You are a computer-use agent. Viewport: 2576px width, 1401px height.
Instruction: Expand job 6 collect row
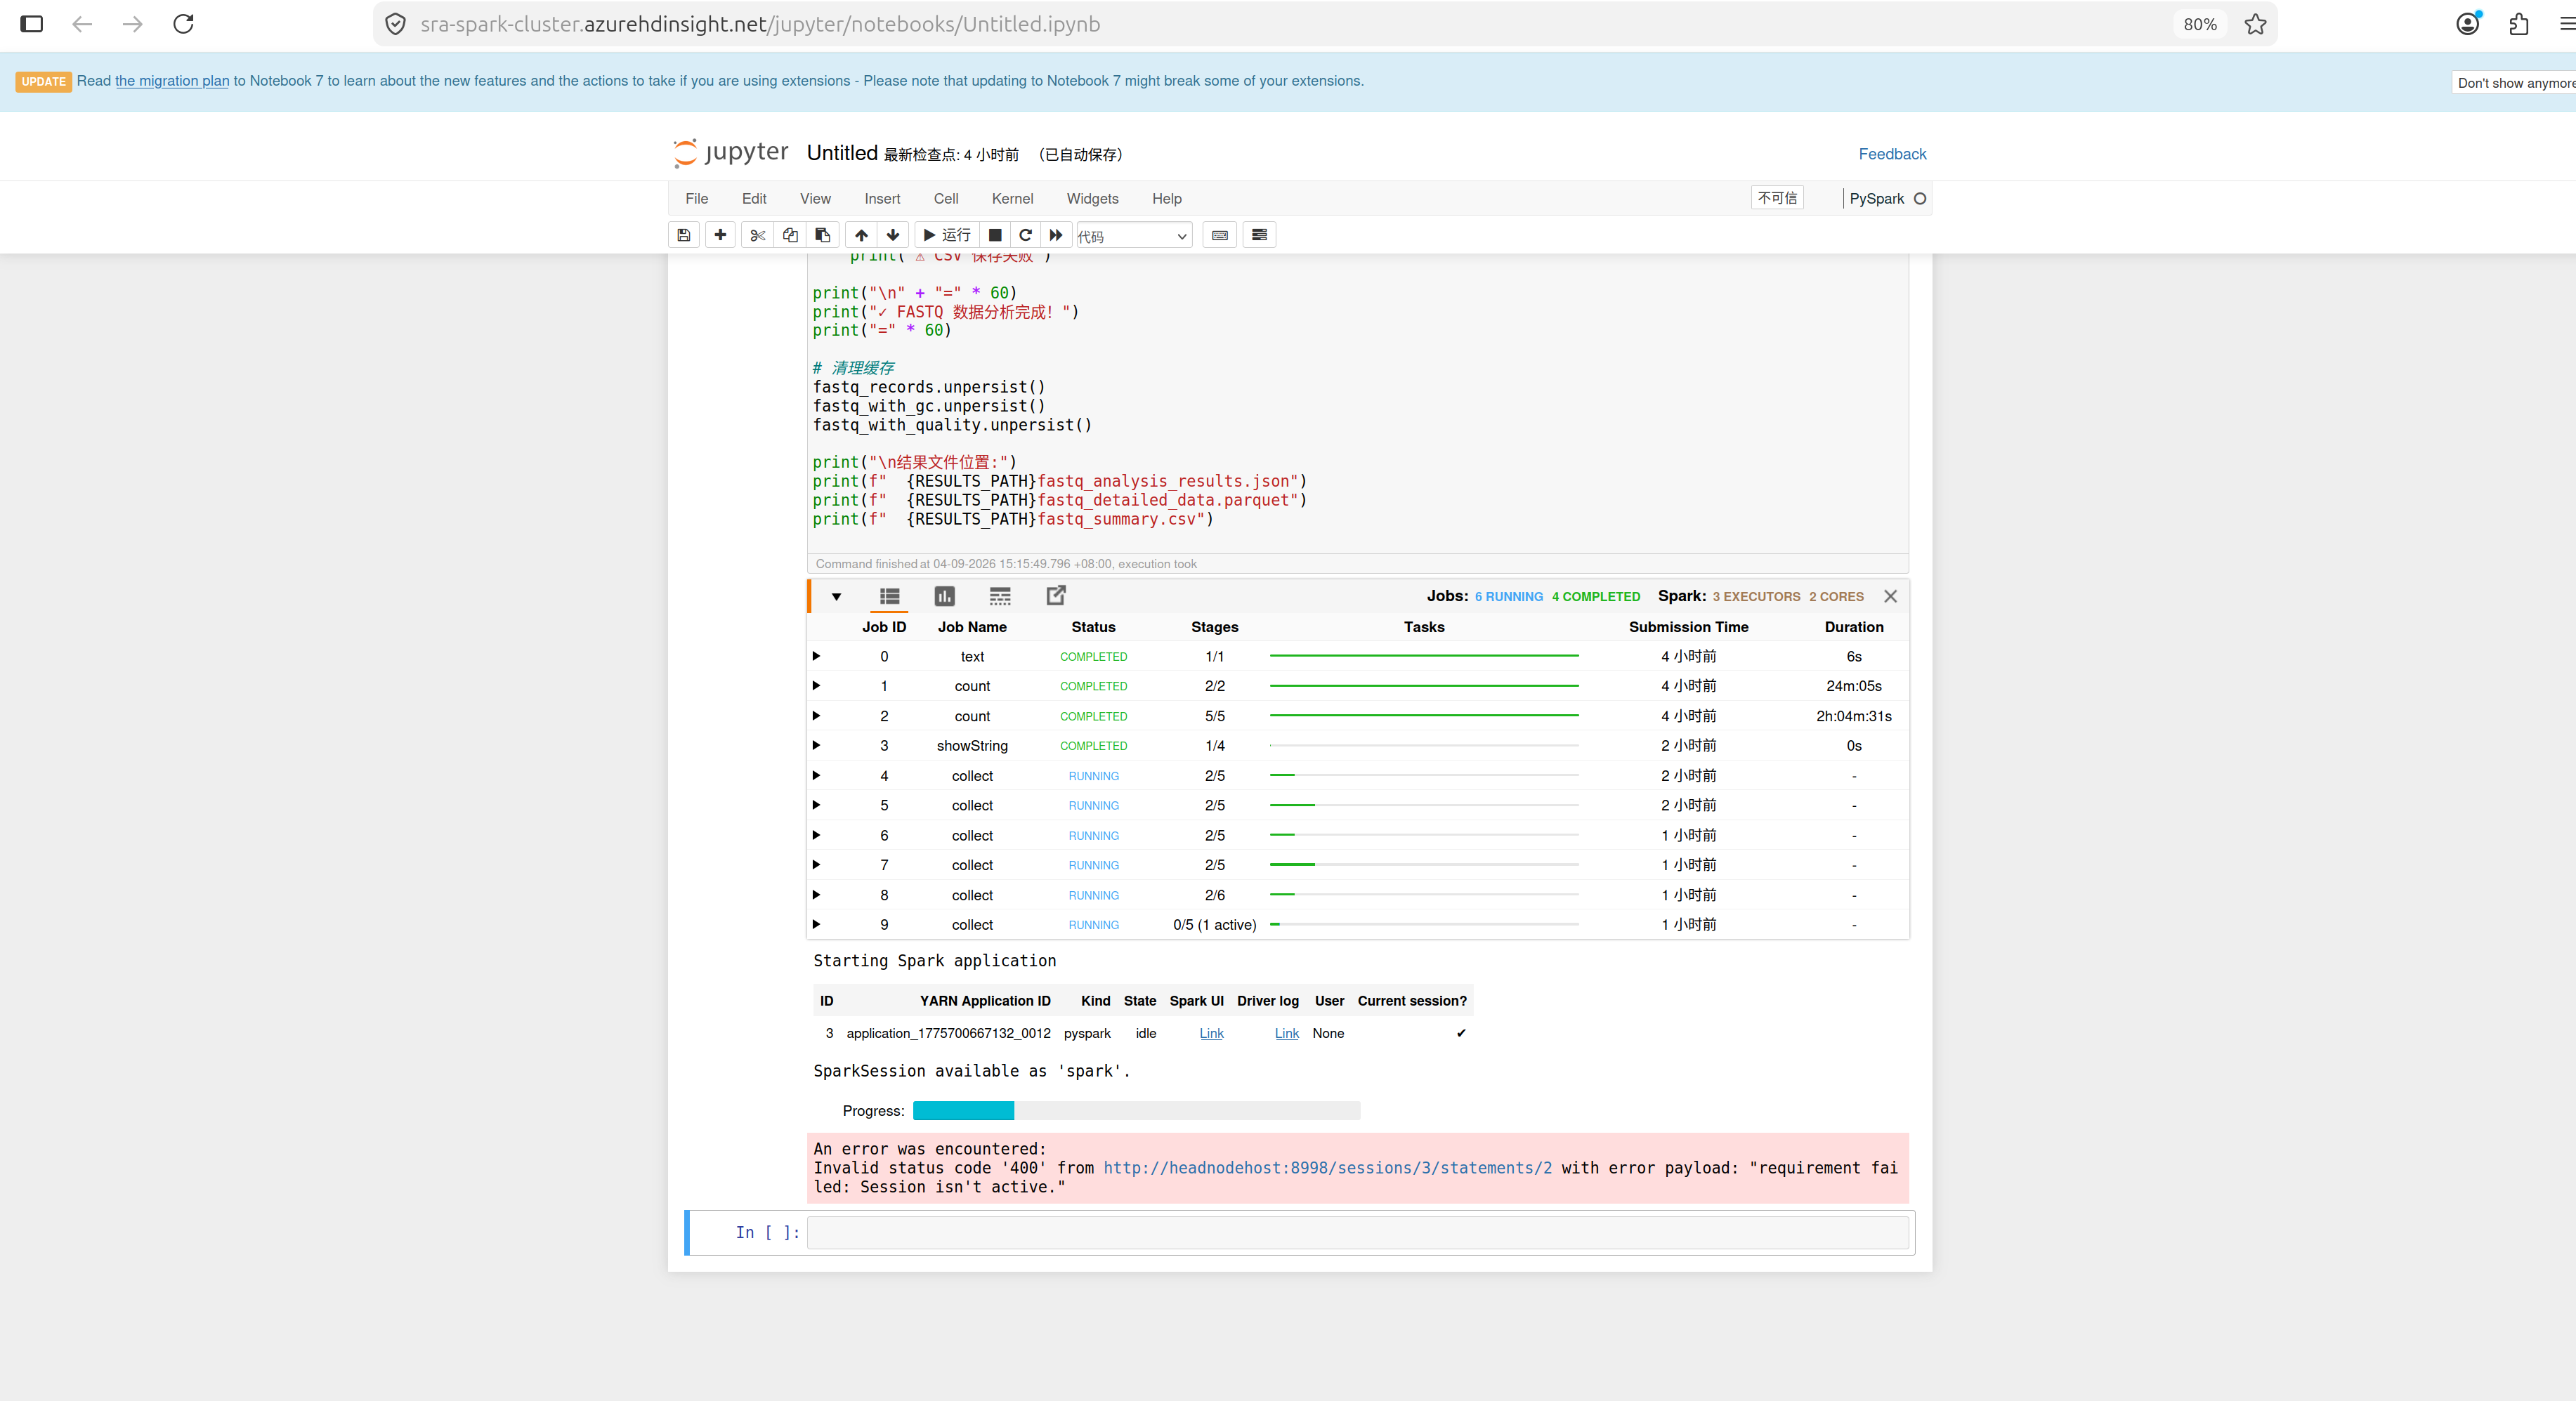point(816,835)
